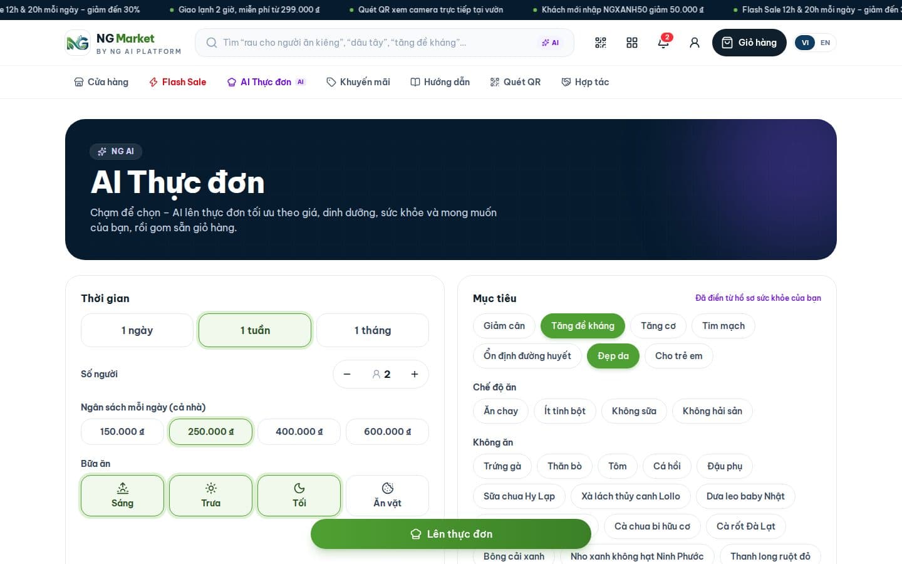Exclude Trứng gà from menu
The image size is (902, 564).
click(502, 466)
